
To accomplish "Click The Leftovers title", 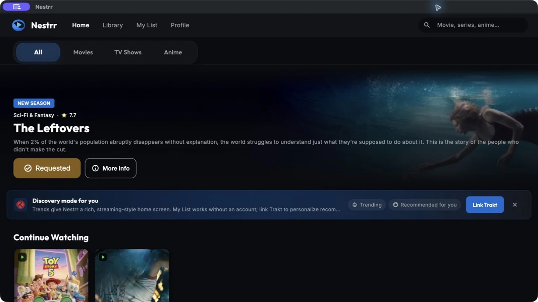I will point(51,128).
